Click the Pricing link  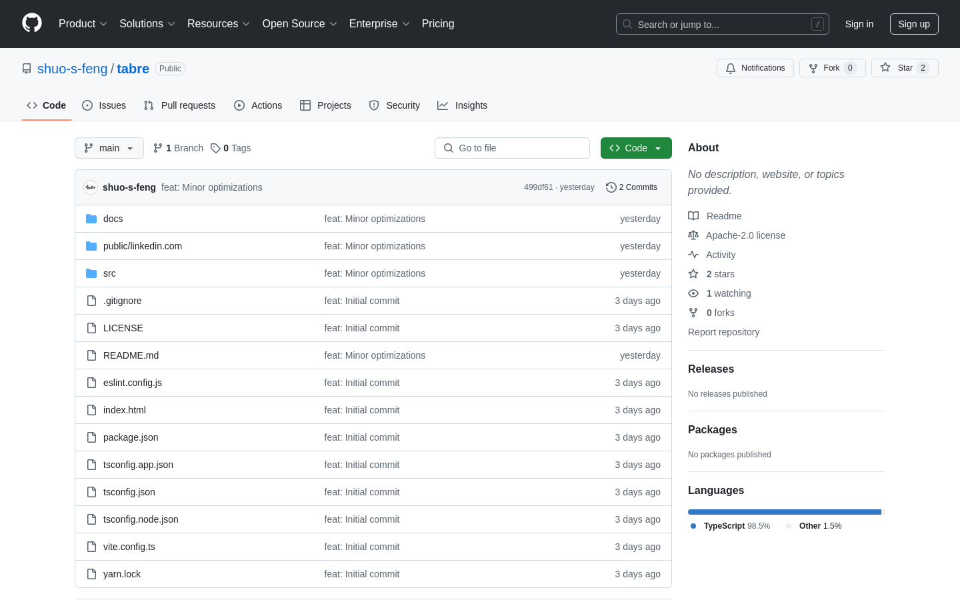click(438, 24)
